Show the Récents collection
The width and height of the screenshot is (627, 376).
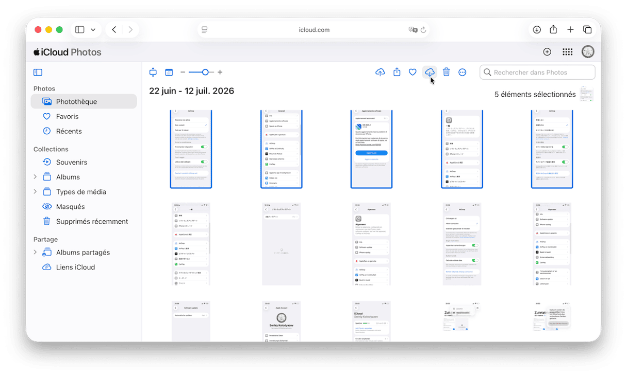click(x=84, y=131)
